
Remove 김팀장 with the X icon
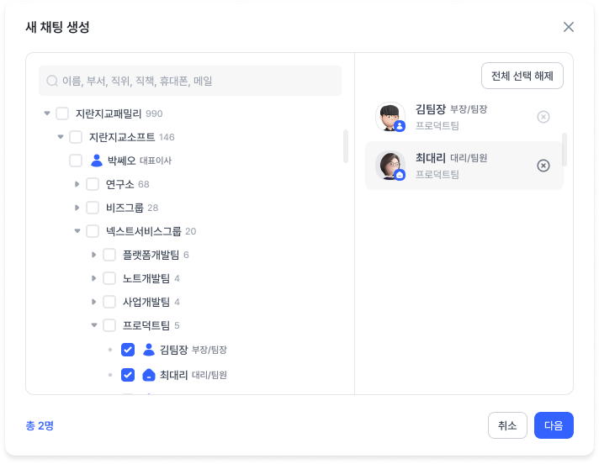tap(543, 117)
